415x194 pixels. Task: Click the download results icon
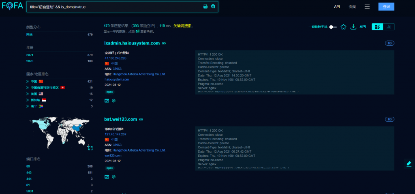coord(353,27)
